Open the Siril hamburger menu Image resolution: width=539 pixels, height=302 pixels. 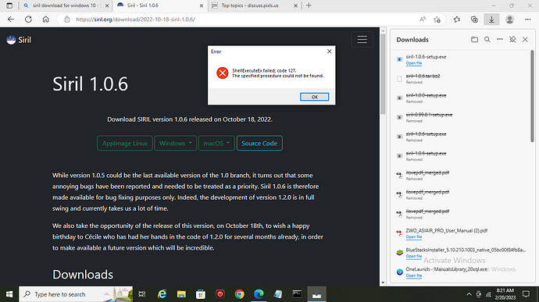[x=362, y=40]
